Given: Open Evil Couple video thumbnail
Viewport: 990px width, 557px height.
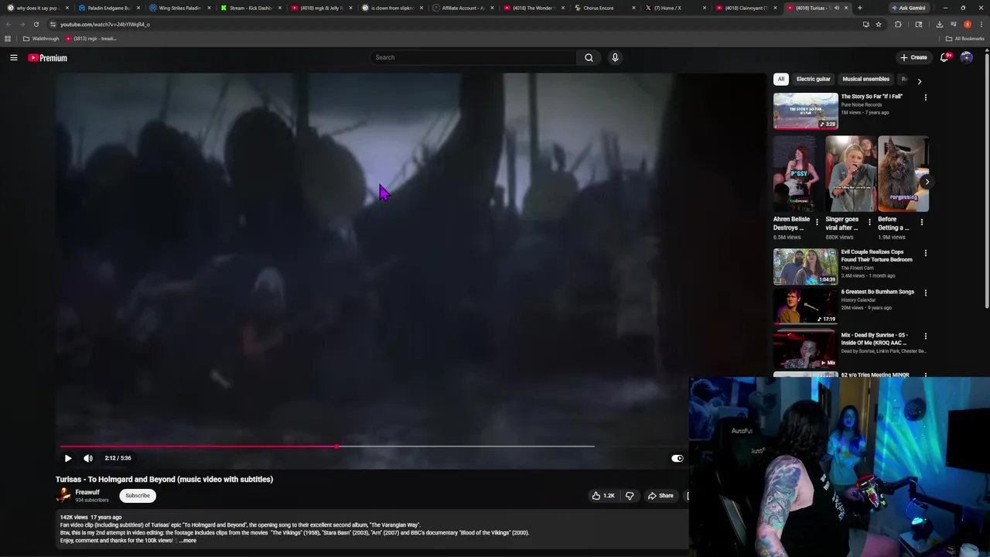Looking at the screenshot, I should point(805,266).
